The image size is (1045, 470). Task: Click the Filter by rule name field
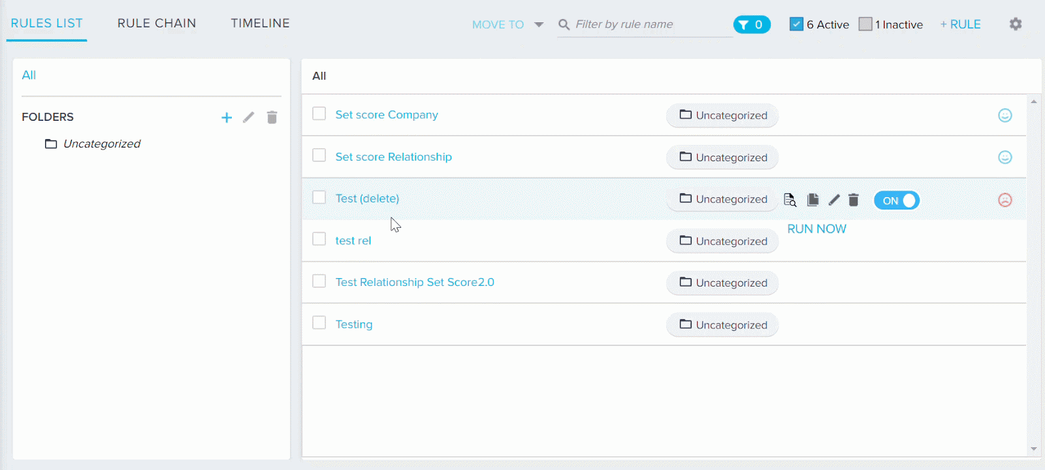click(650, 24)
